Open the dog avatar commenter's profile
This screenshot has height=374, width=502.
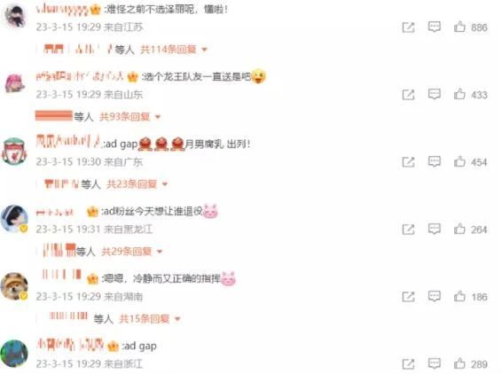14,286
